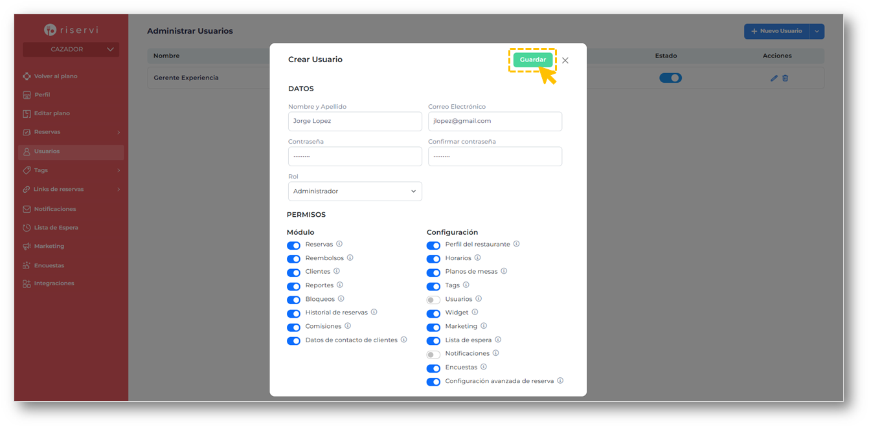This screenshot has width=871, height=429.
Task: Disable the Reportes permission switch
Action: (294, 286)
